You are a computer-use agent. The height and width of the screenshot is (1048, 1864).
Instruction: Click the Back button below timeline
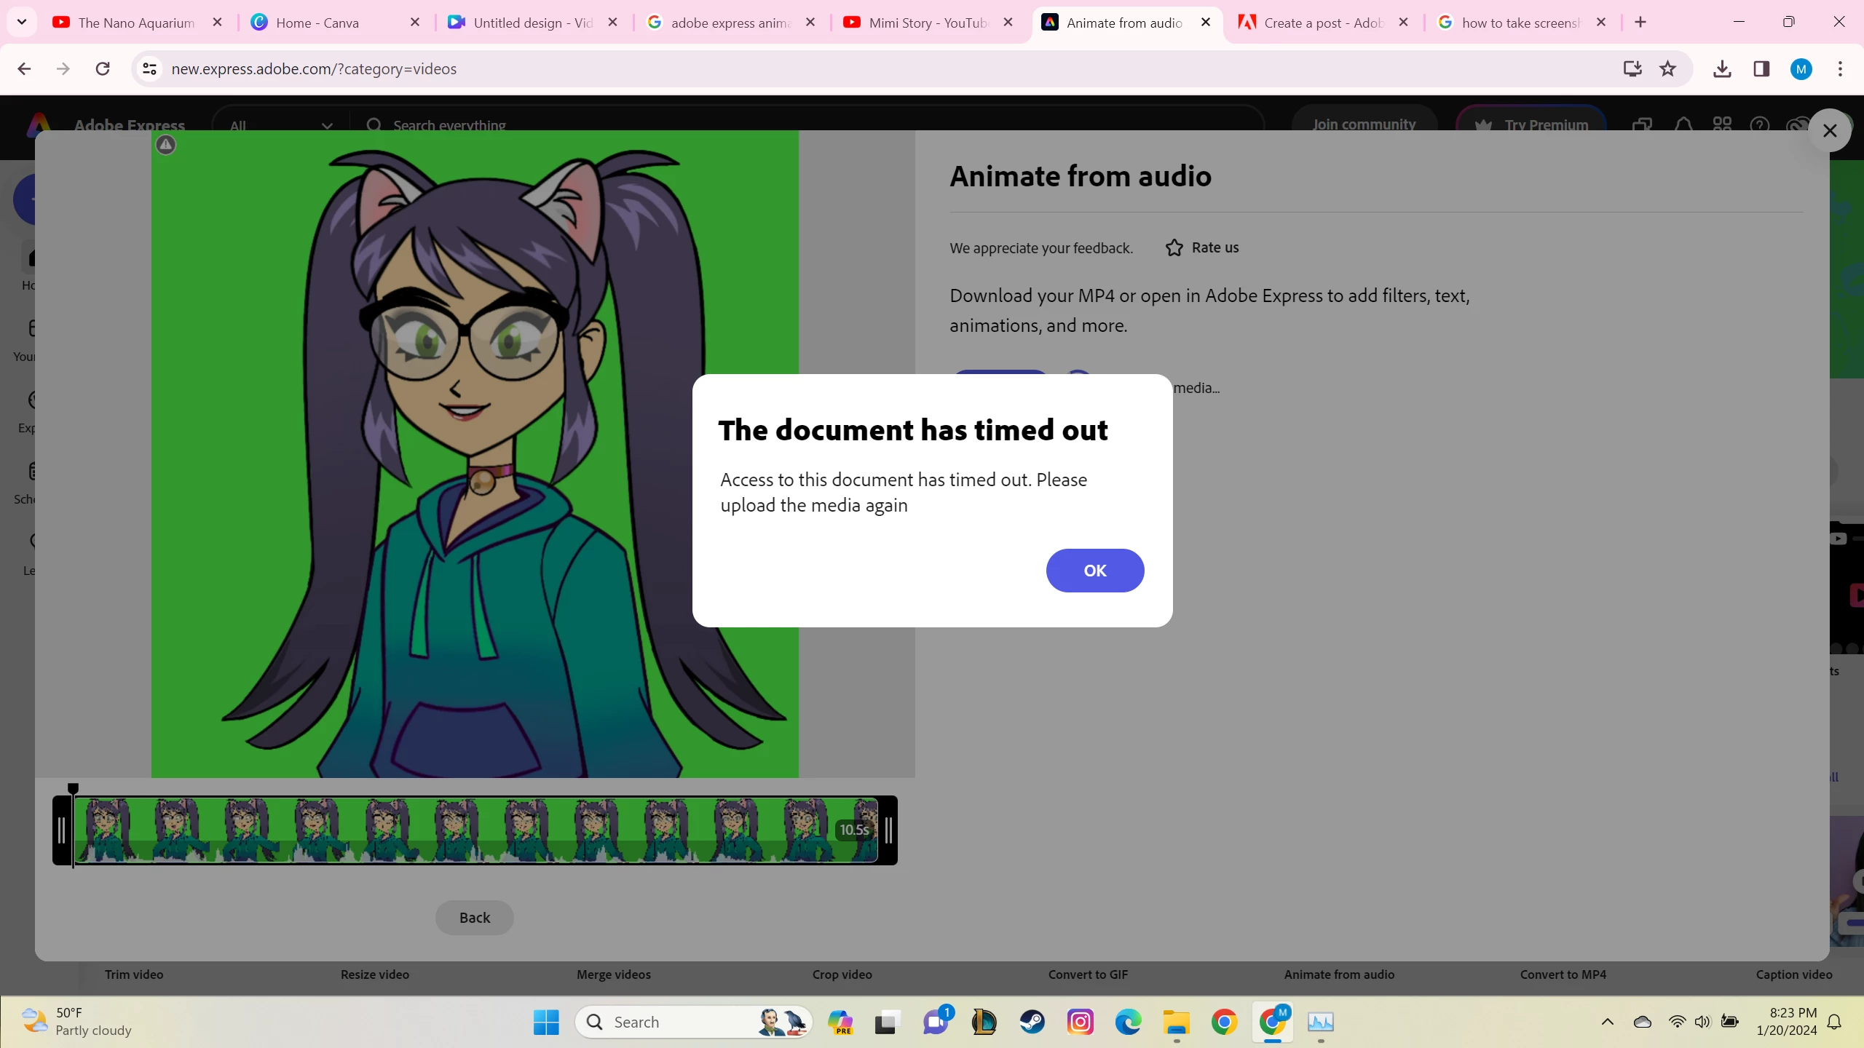coord(474,918)
